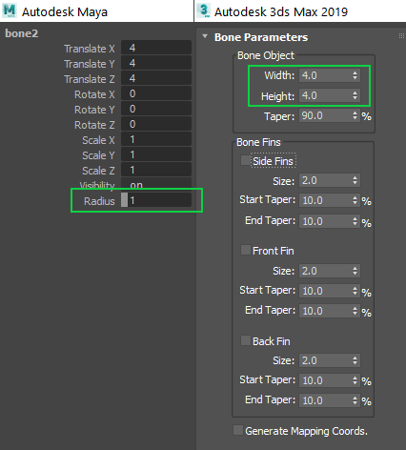Click the Visibility value field

(156, 184)
